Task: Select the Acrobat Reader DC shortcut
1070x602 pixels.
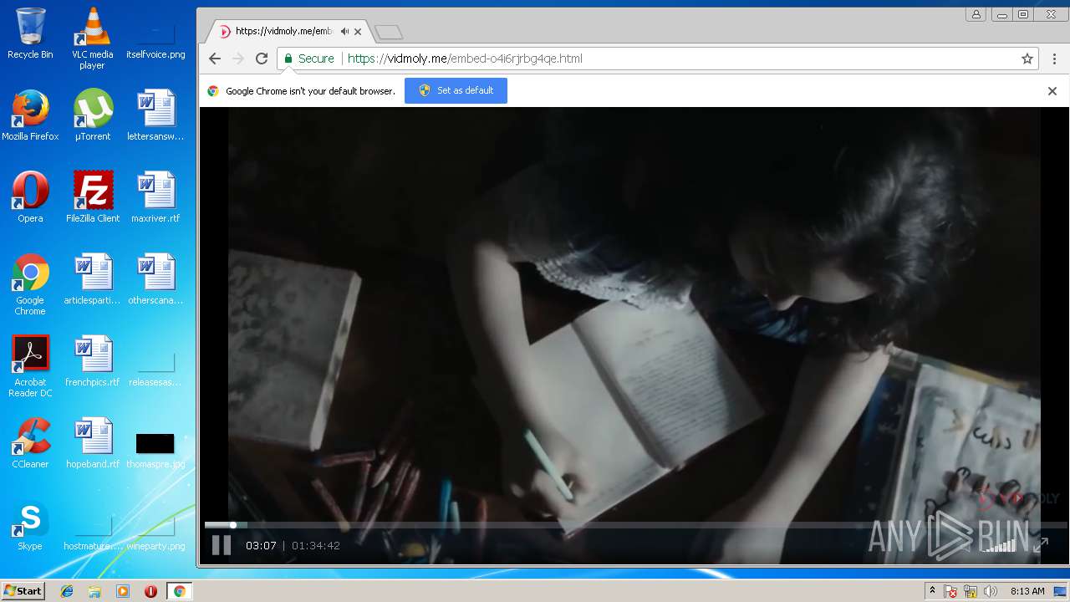Action: [x=30, y=366]
